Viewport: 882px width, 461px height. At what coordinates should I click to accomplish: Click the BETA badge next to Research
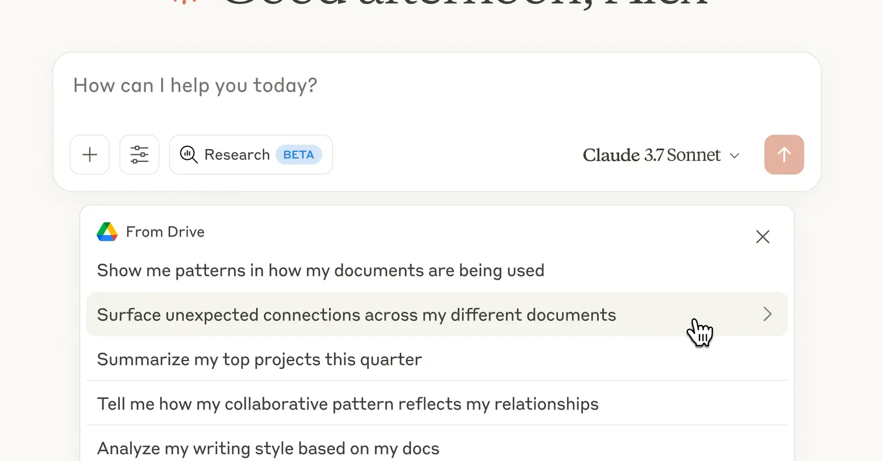[x=299, y=155]
